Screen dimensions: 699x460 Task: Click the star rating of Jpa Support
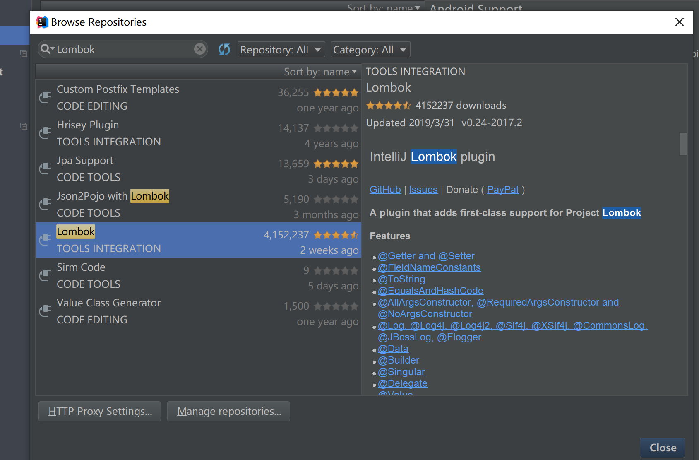click(x=336, y=164)
